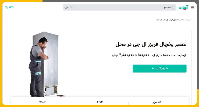Click the page heading تعمیر یخچال فریزر
Viewport: 199px width, 107px height.
[x=151, y=44]
